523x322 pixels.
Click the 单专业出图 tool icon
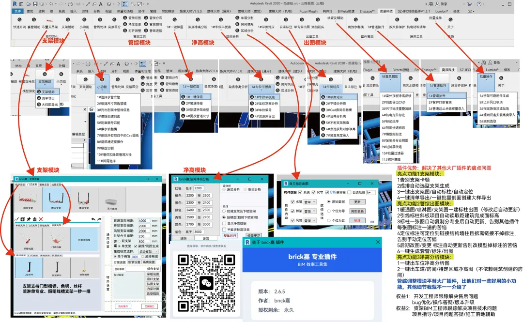(302, 20)
